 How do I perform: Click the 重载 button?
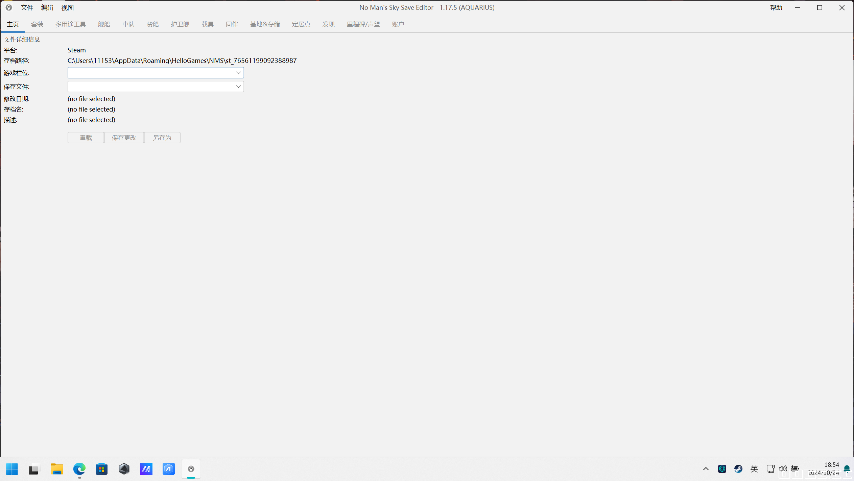click(x=86, y=138)
